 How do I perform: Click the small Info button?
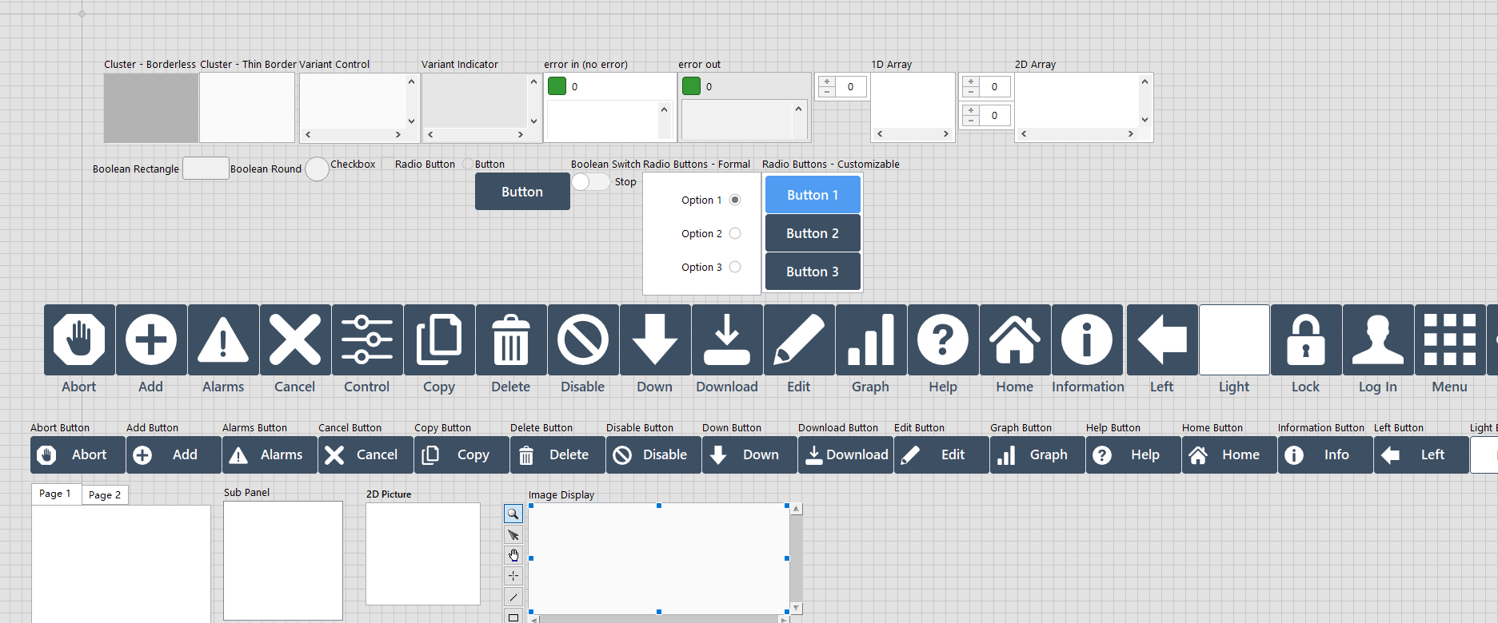[x=1325, y=454]
